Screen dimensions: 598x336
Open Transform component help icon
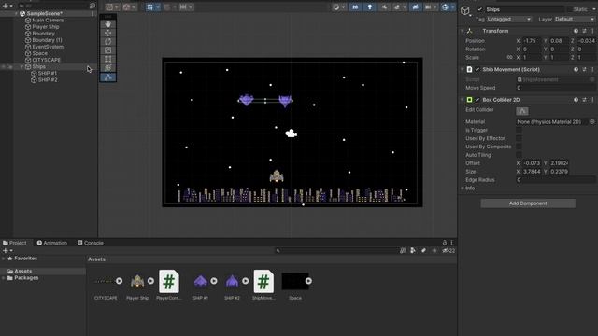(576, 31)
